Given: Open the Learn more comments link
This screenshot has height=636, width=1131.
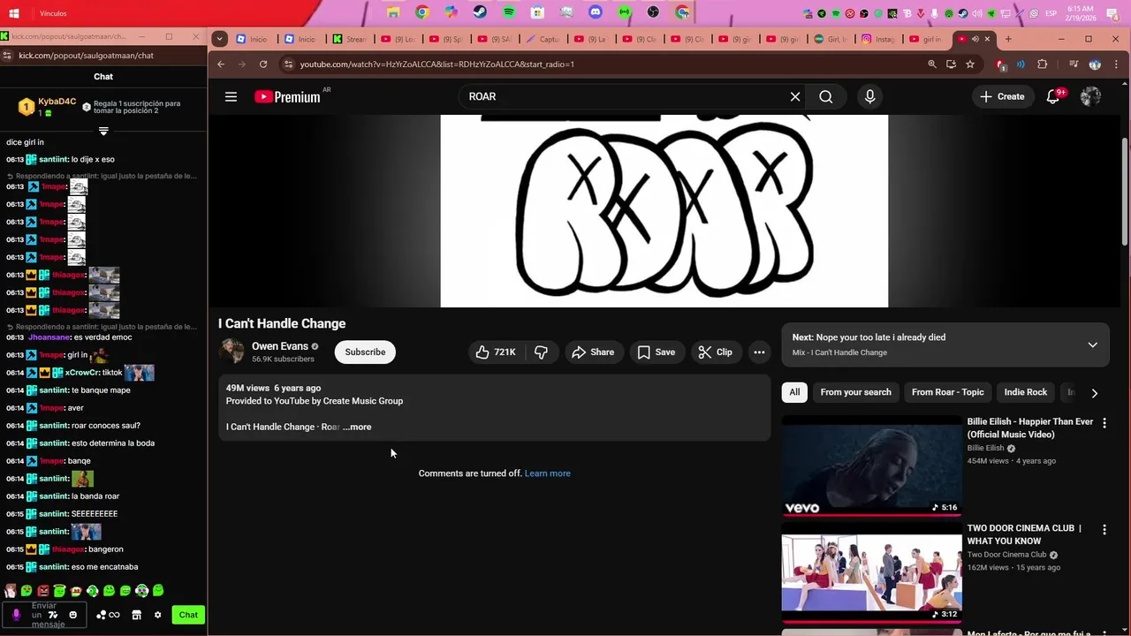Looking at the screenshot, I should 548,473.
